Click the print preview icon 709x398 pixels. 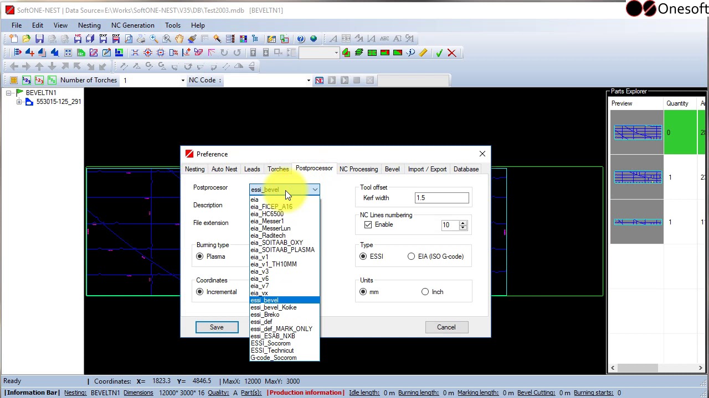click(x=129, y=39)
